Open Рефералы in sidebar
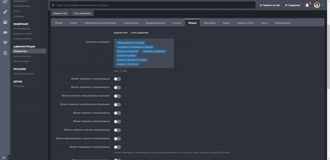 coord(19,16)
